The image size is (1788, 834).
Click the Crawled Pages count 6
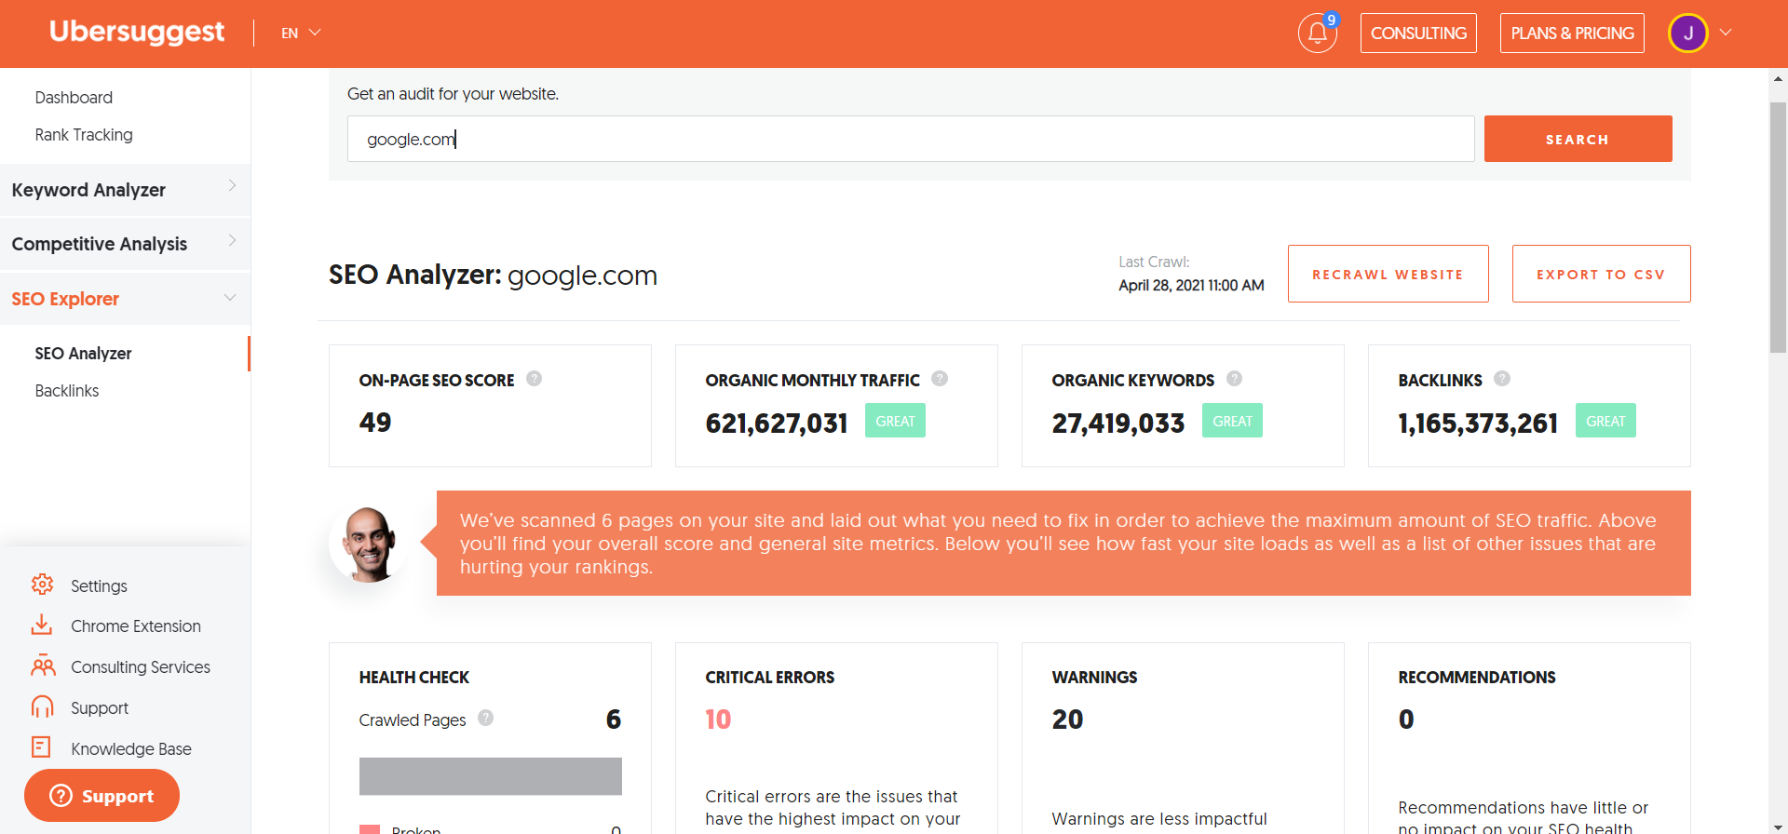coord(614,720)
